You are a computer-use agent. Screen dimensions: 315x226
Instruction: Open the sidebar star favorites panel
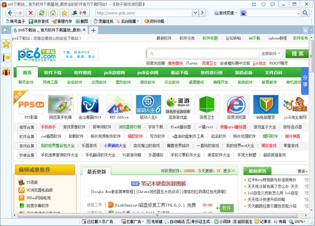point(6,44)
